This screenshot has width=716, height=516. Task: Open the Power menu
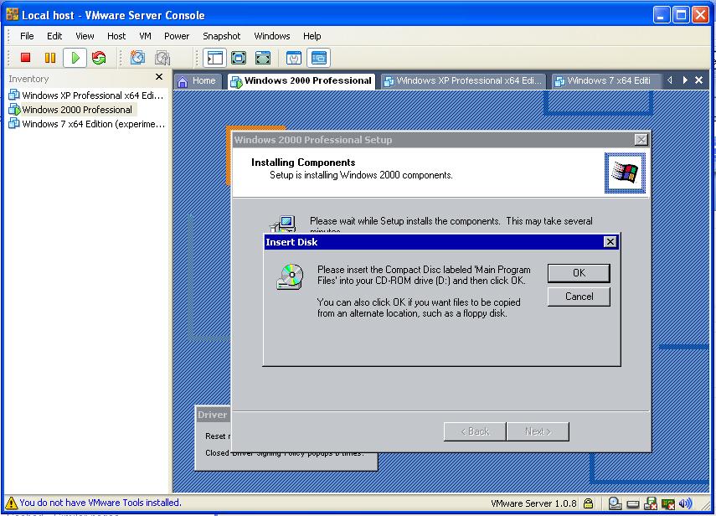[176, 36]
